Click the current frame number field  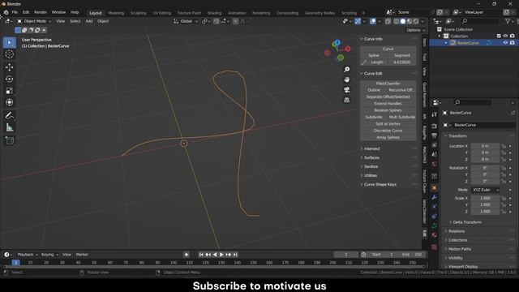click(346, 255)
